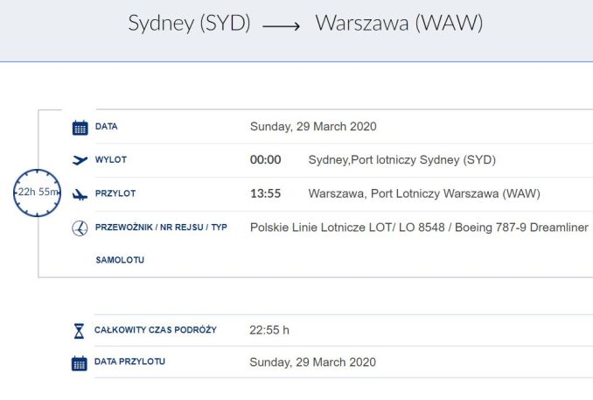The width and height of the screenshot is (593, 400).
Task: Click the hourglass icon for total travel time
Action: [x=79, y=331]
